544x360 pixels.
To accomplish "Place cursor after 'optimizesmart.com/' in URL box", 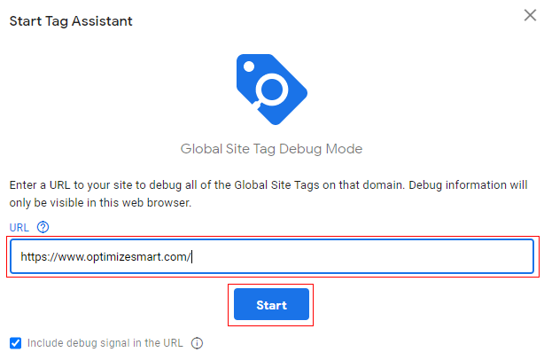I will (191, 258).
